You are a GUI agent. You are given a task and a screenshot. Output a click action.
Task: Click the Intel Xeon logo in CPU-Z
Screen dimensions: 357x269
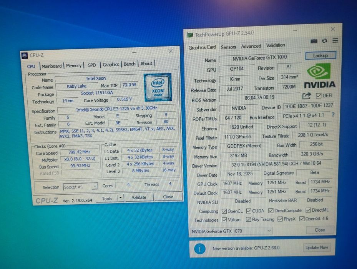click(x=158, y=87)
